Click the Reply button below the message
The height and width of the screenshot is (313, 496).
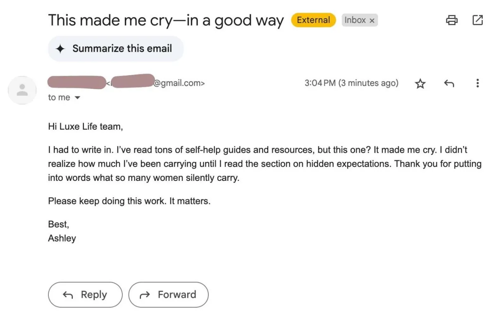click(85, 295)
